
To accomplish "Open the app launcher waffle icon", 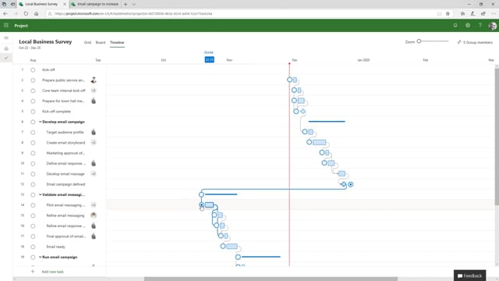I will pyautogui.click(x=6, y=26).
